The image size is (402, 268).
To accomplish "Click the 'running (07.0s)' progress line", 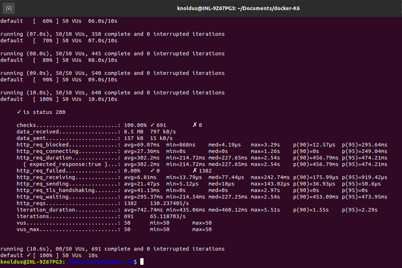I will (112, 34).
